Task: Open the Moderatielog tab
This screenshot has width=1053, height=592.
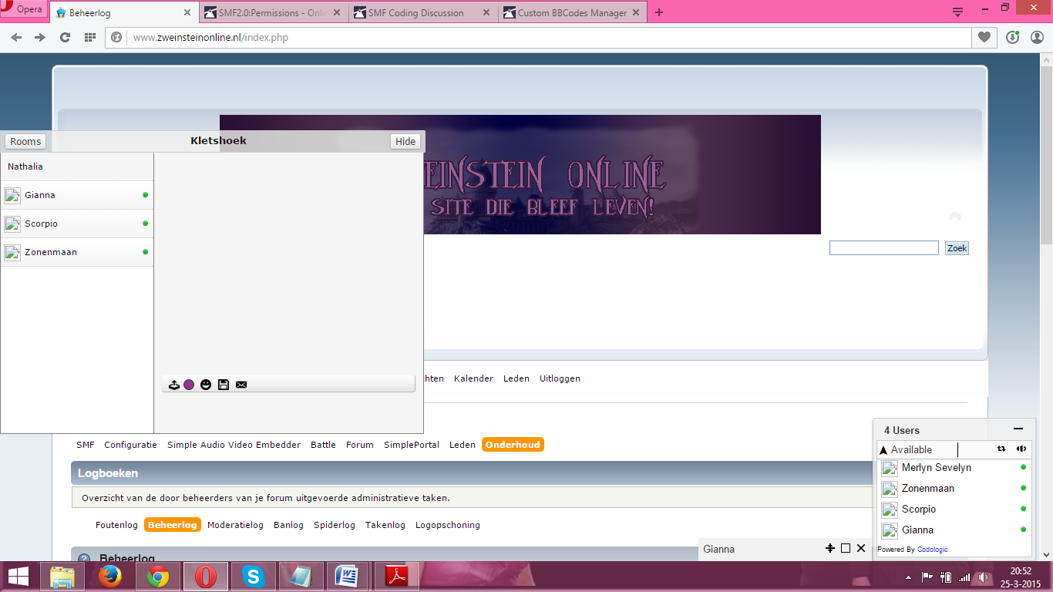Action: point(235,525)
